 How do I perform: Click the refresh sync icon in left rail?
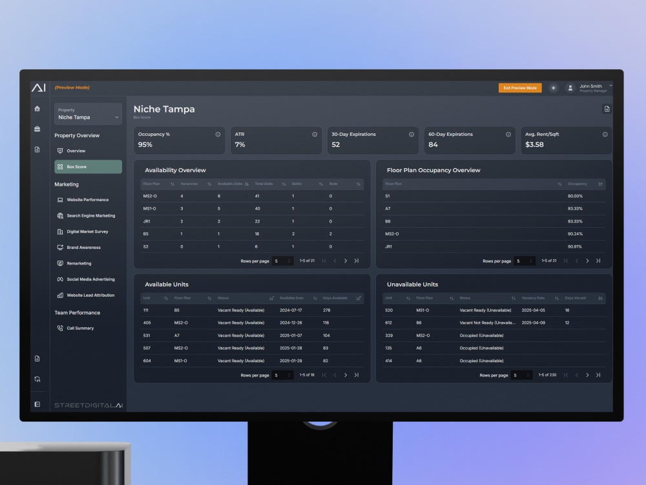(37, 380)
